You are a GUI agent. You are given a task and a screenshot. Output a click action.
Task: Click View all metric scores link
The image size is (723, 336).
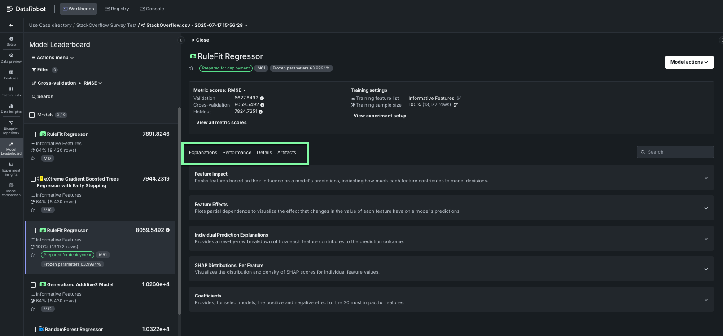point(221,123)
